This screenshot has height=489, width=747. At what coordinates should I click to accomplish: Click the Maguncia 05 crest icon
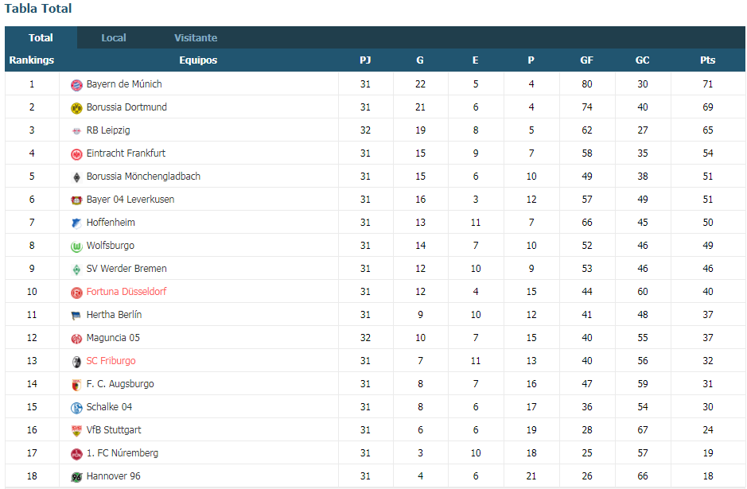(x=76, y=339)
